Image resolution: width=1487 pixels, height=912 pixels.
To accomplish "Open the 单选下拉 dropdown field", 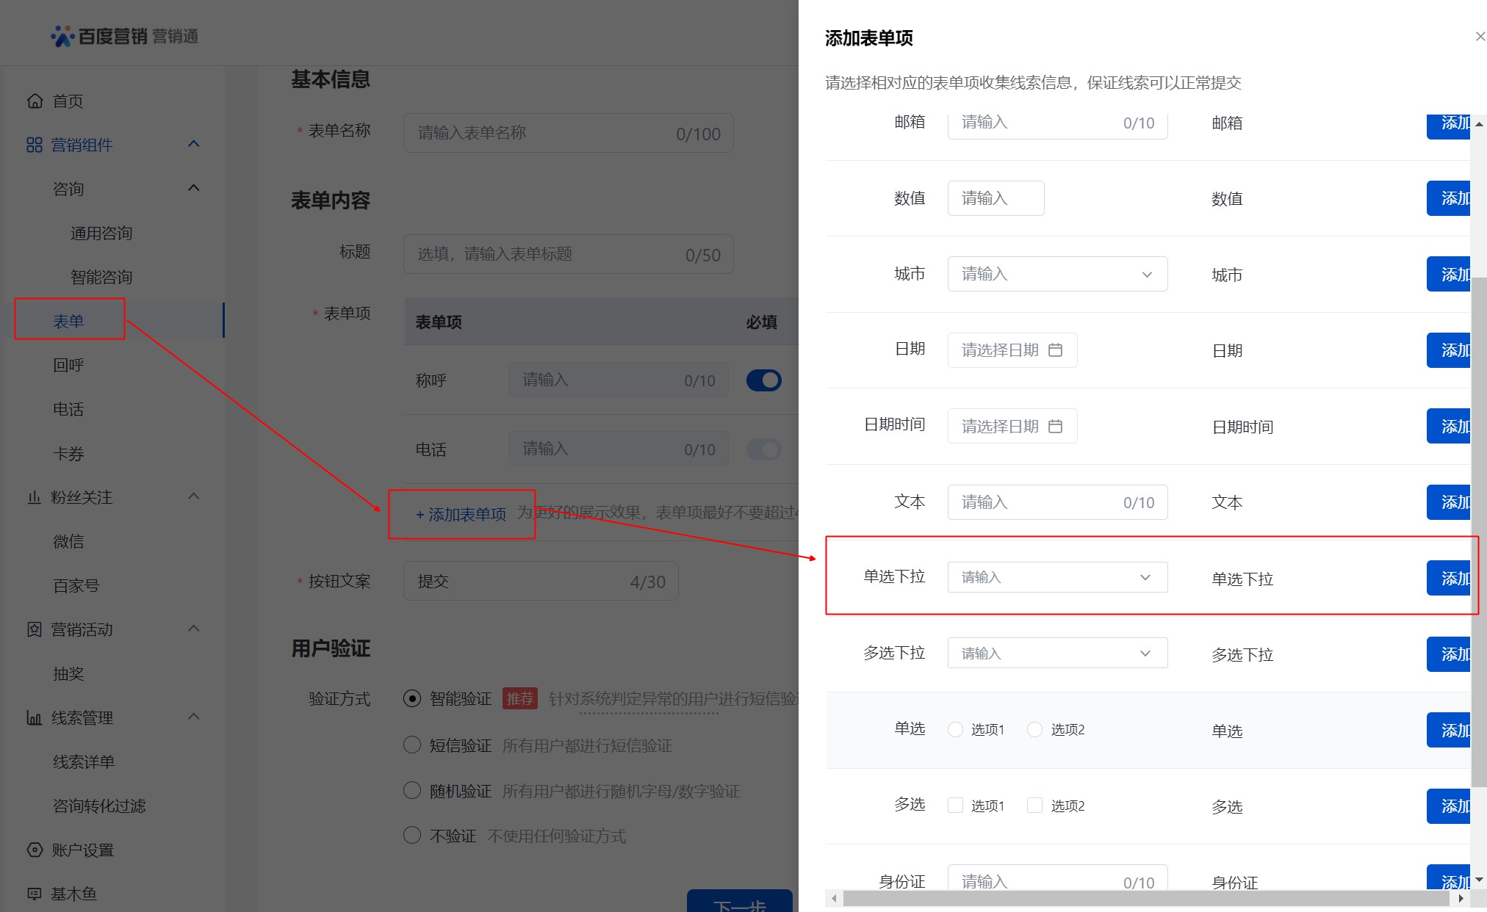I will pyautogui.click(x=1056, y=578).
